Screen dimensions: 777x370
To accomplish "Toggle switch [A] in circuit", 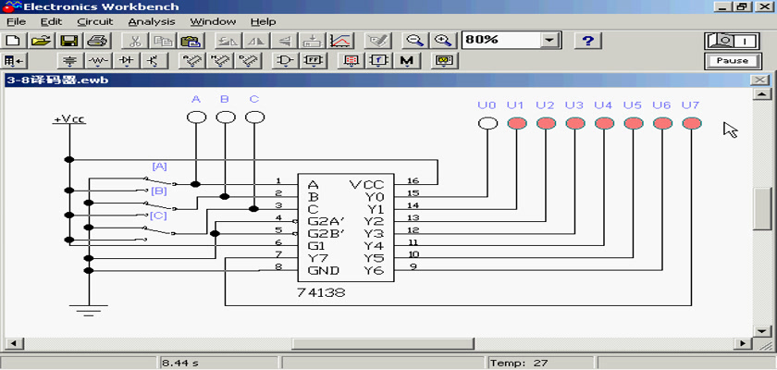I will [x=159, y=180].
